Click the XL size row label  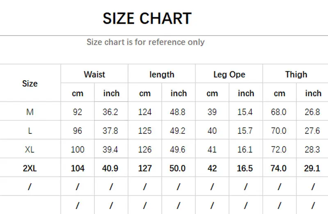pos(30,150)
